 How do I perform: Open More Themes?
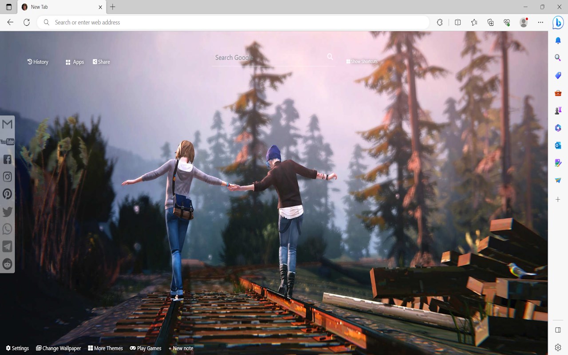(x=106, y=348)
